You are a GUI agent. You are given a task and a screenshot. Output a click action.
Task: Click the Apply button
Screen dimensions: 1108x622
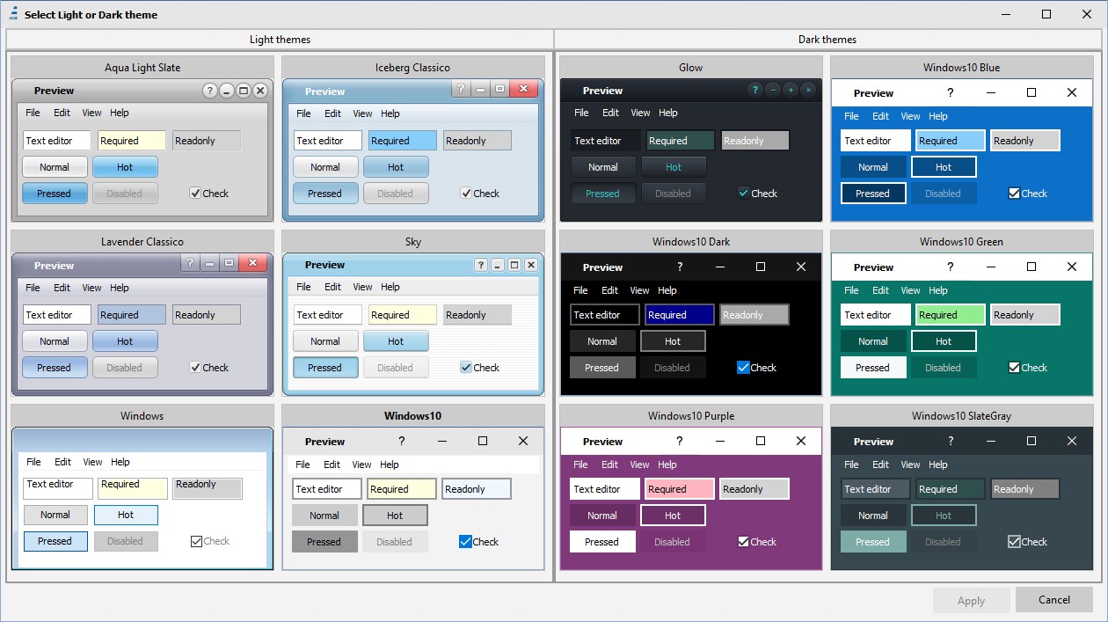pyautogui.click(x=971, y=601)
